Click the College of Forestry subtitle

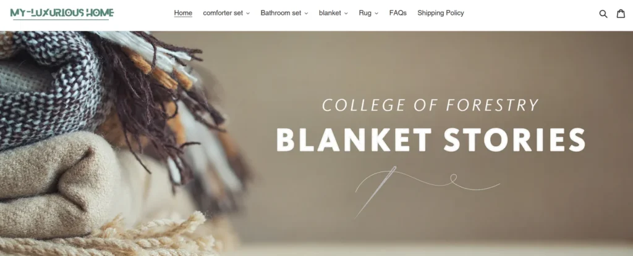(430, 105)
